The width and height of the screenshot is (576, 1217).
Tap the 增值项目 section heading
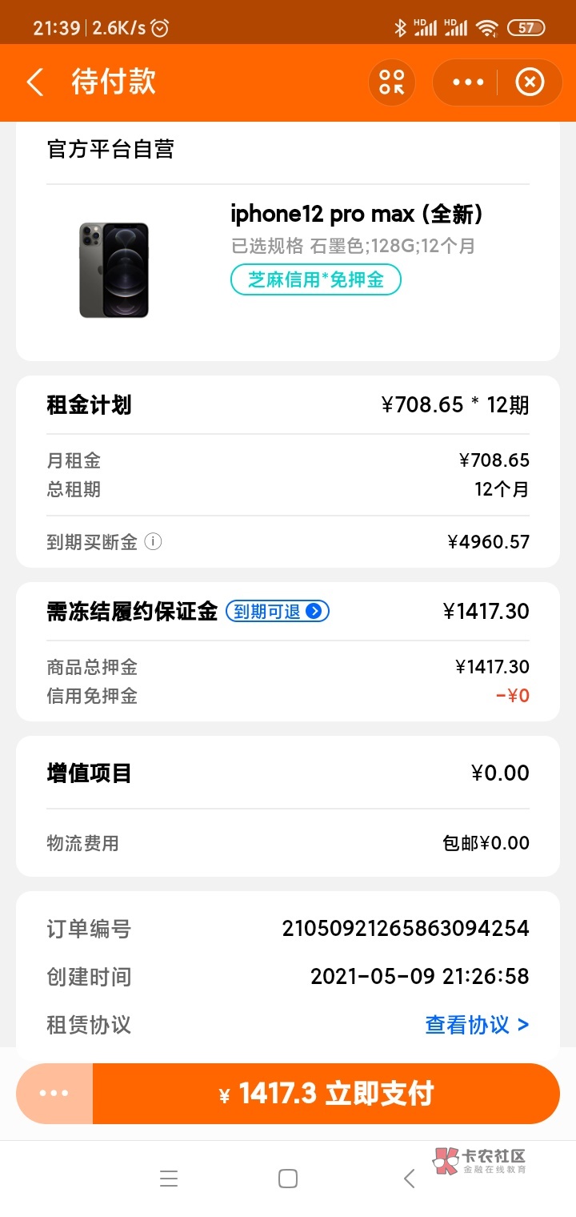[89, 773]
